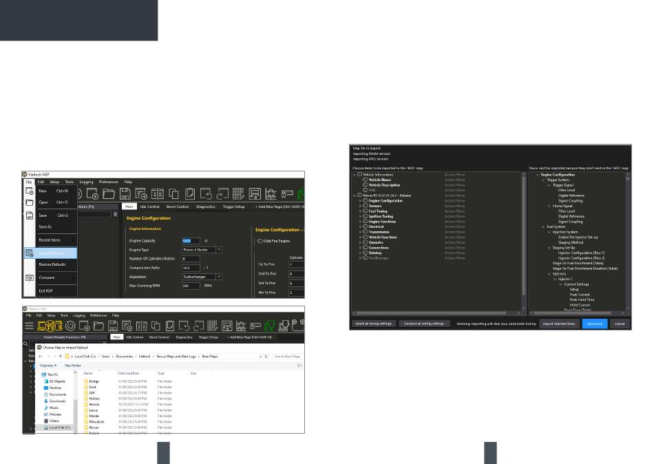The height and width of the screenshot is (464, 654).
Task: Open the Aspiration dropdown arrow
Action: tap(219, 276)
